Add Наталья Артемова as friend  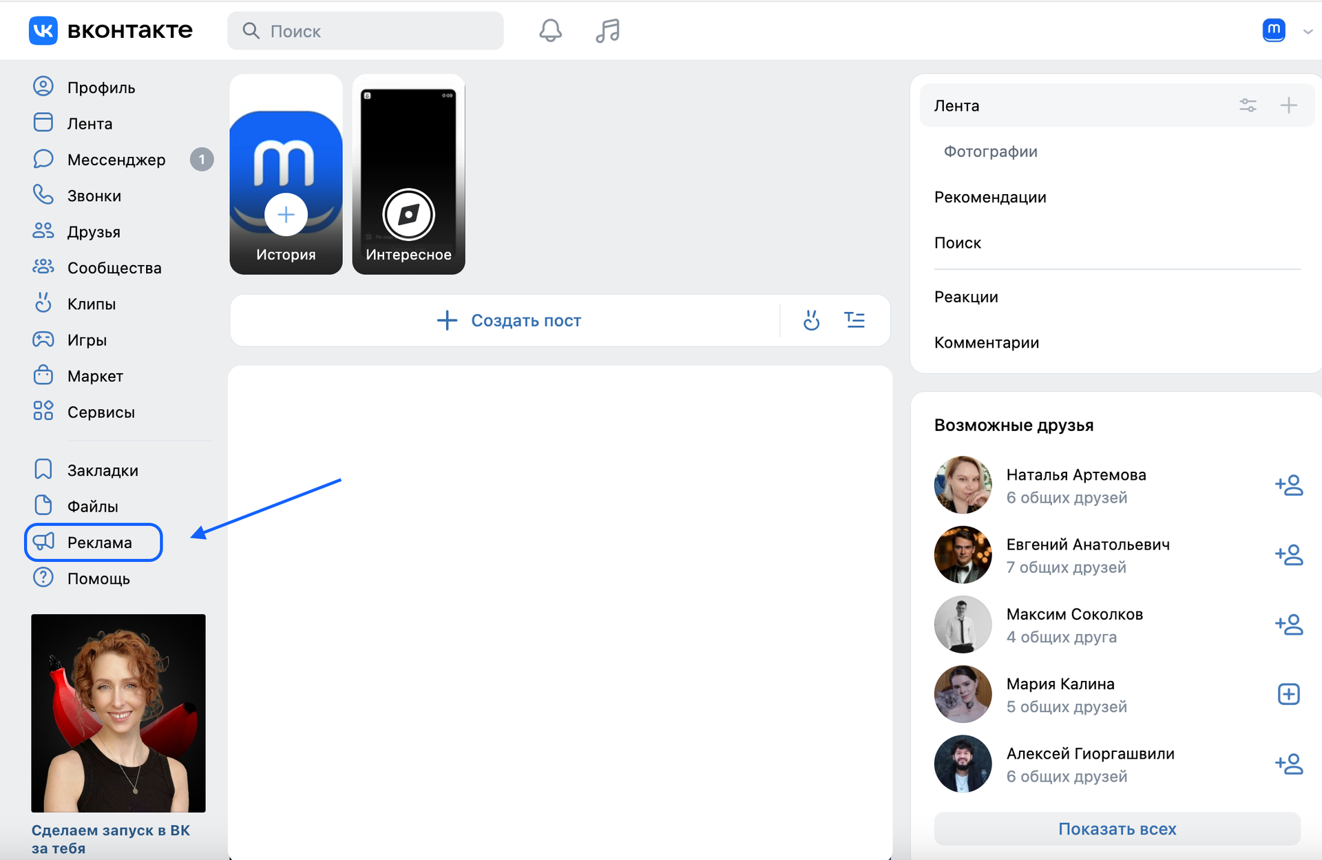(x=1289, y=485)
